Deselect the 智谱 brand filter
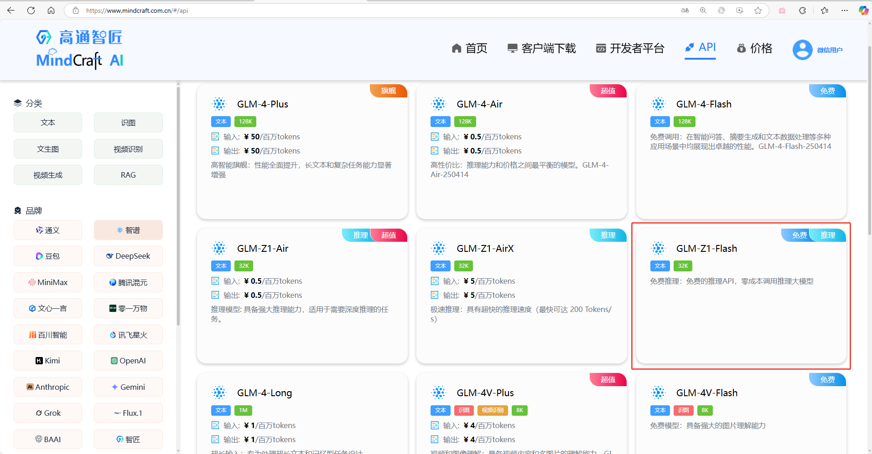This screenshot has height=454, width=872. pyautogui.click(x=128, y=230)
